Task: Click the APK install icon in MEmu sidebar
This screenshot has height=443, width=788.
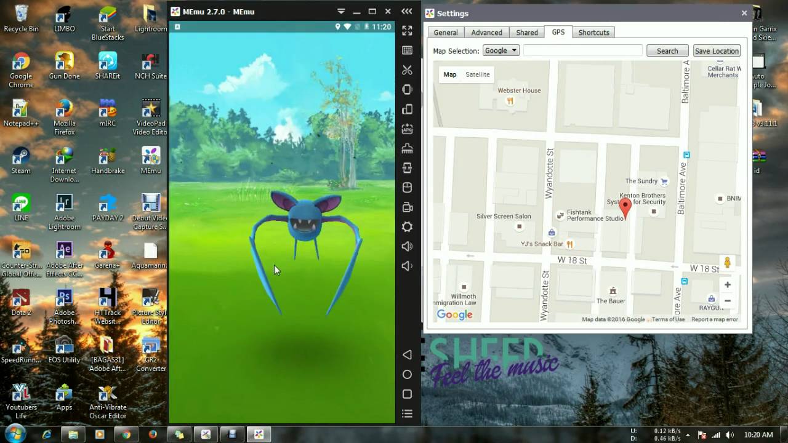Action: (x=407, y=129)
